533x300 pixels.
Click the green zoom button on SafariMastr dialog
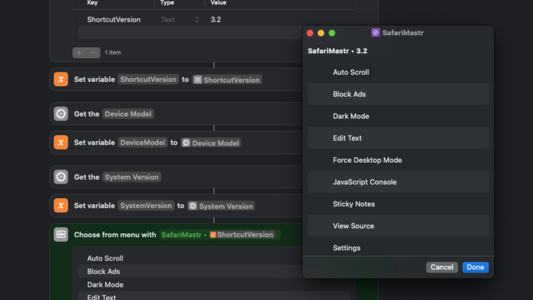click(x=332, y=33)
